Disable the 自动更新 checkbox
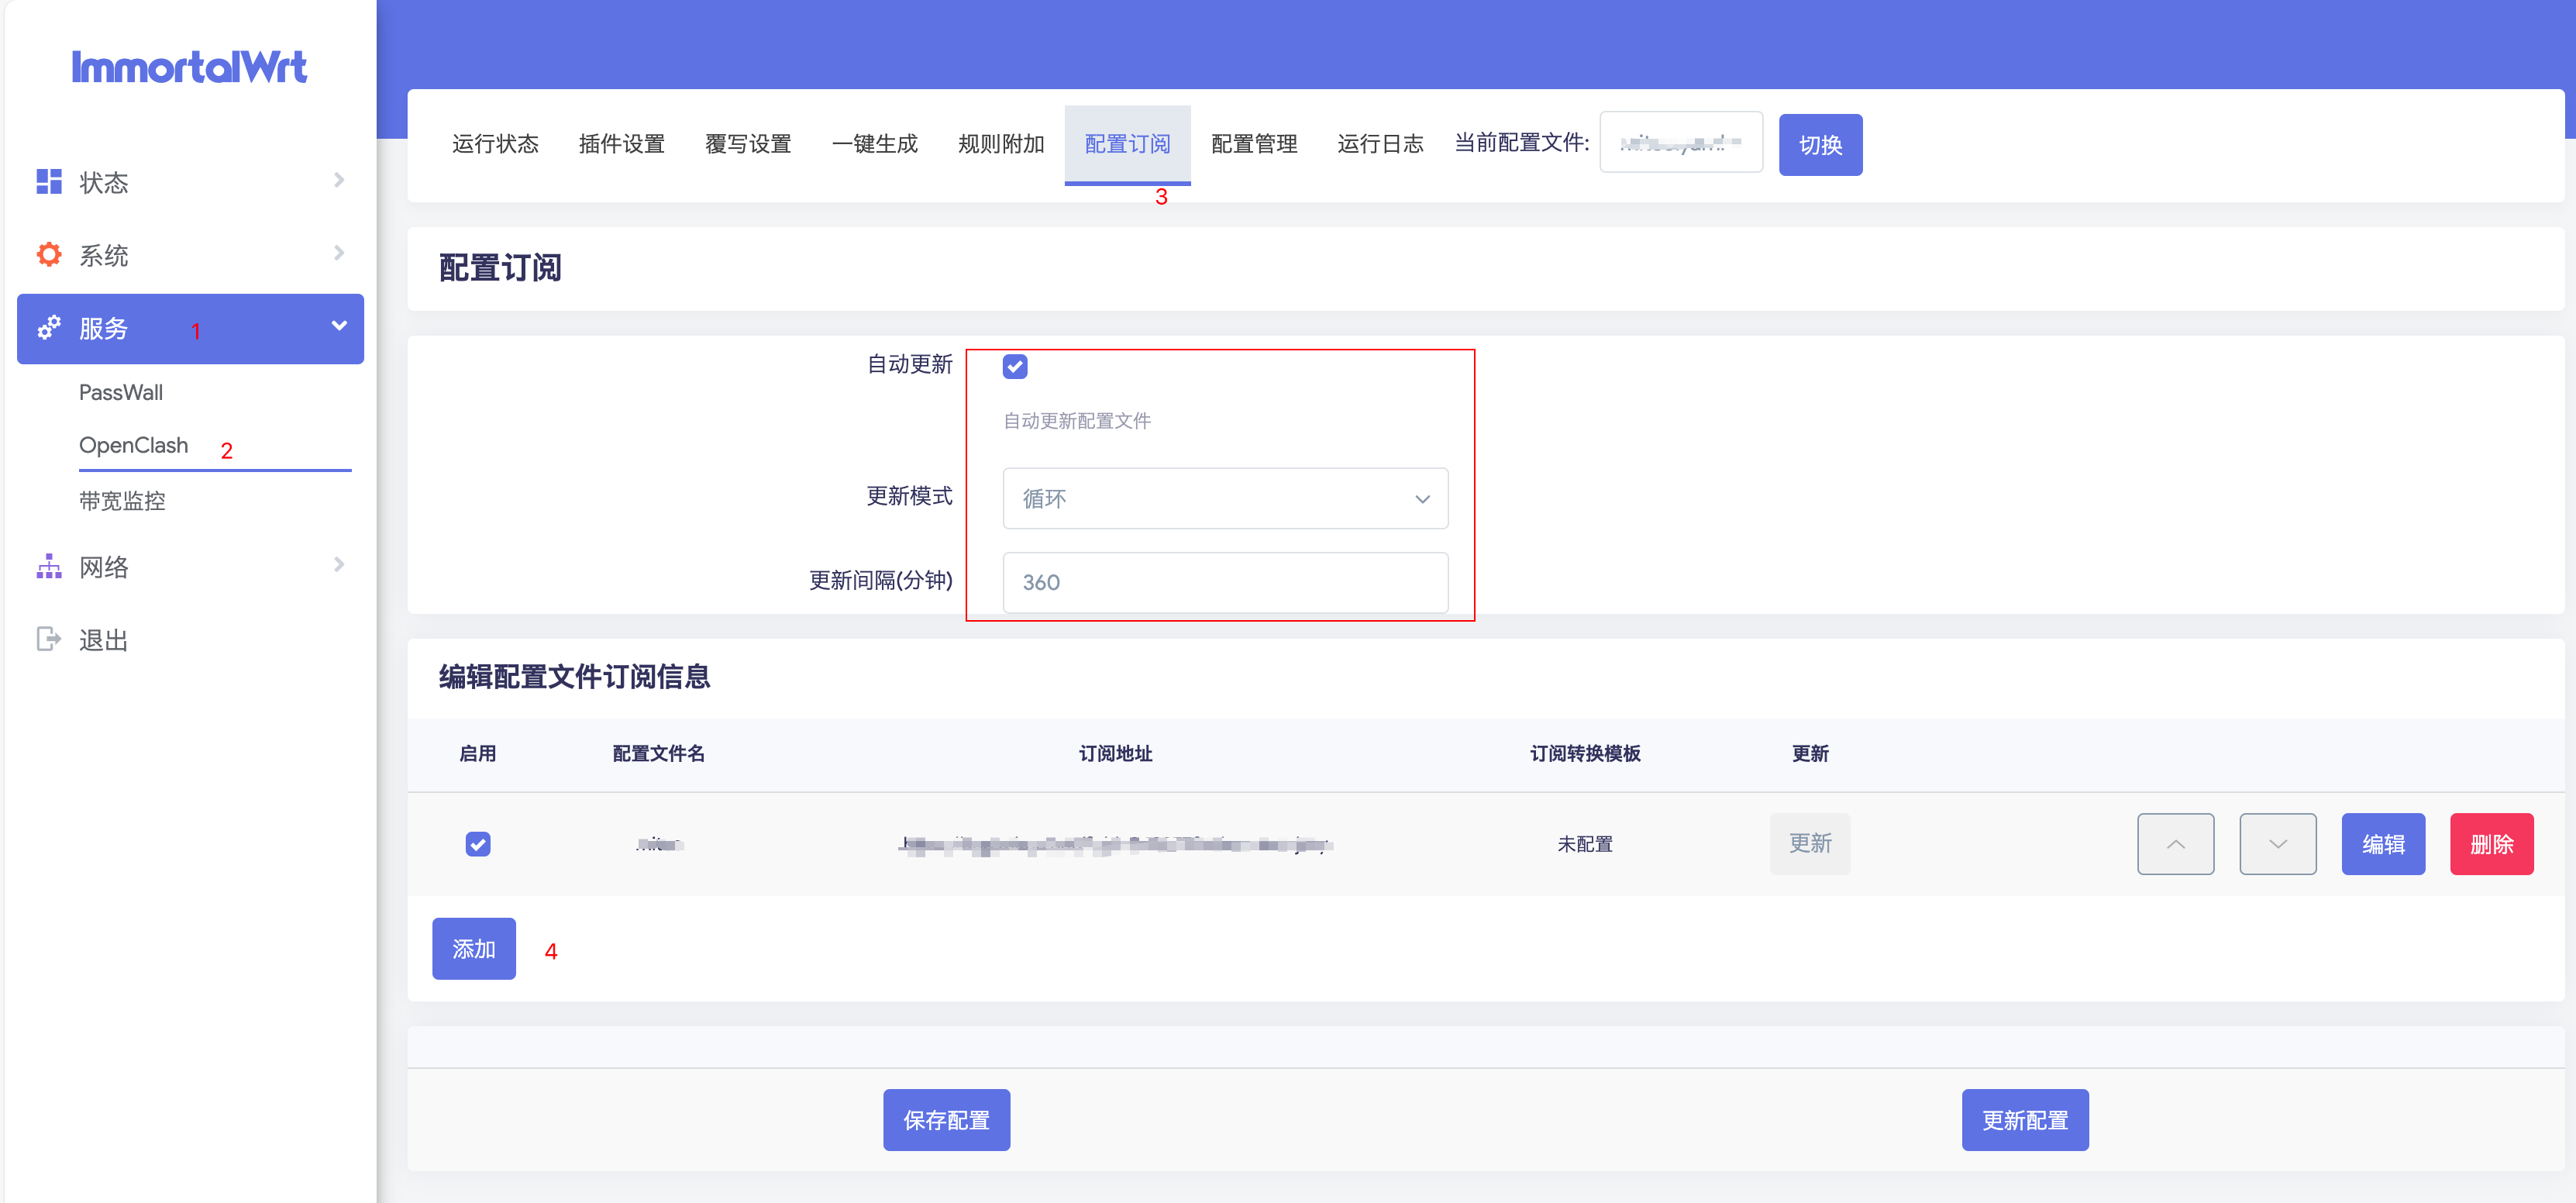 1014,366
